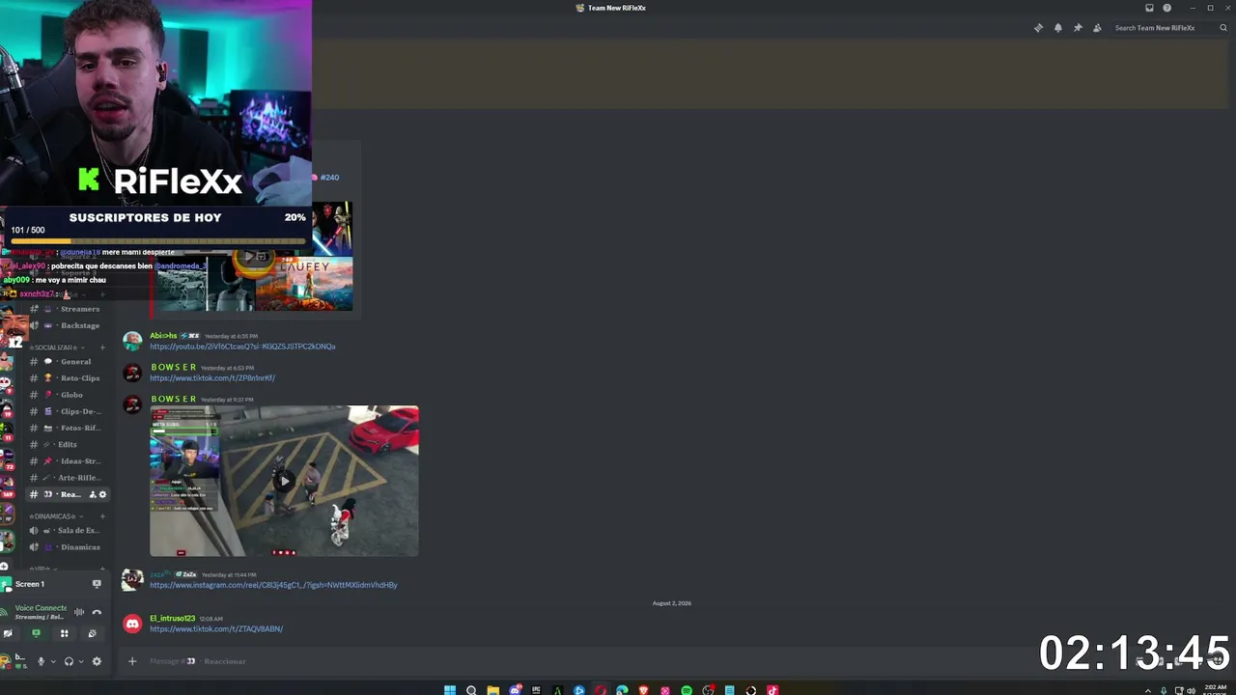Image resolution: width=1236 pixels, height=695 pixels.
Task: Open the Discord inbox icon
Action: click(x=1149, y=8)
